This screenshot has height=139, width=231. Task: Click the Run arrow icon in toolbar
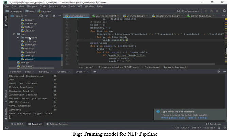click(206, 11)
